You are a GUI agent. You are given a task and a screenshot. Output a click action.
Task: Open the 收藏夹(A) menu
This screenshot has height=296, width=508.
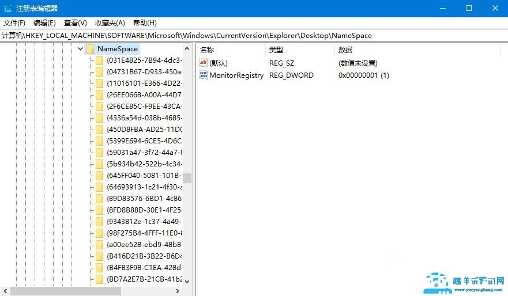point(110,23)
